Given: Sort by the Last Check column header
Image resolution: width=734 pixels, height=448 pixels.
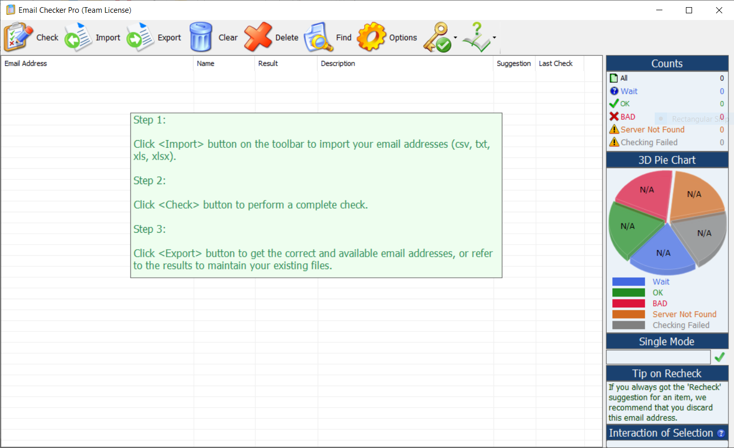Looking at the screenshot, I should coord(560,63).
